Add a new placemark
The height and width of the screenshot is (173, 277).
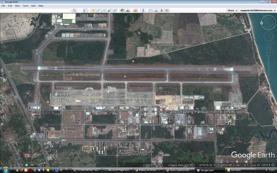coord(93,10)
